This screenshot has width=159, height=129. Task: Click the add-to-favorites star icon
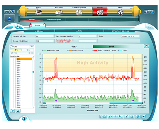(120, 116)
